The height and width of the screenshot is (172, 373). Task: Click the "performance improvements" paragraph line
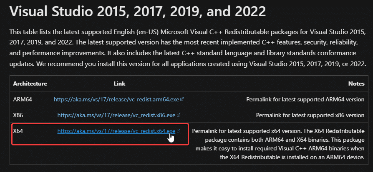[x=104, y=53]
